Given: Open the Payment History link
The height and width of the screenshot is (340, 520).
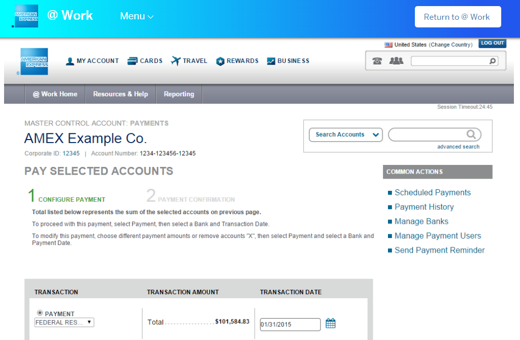Looking at the screenshot, I should 424,207.
